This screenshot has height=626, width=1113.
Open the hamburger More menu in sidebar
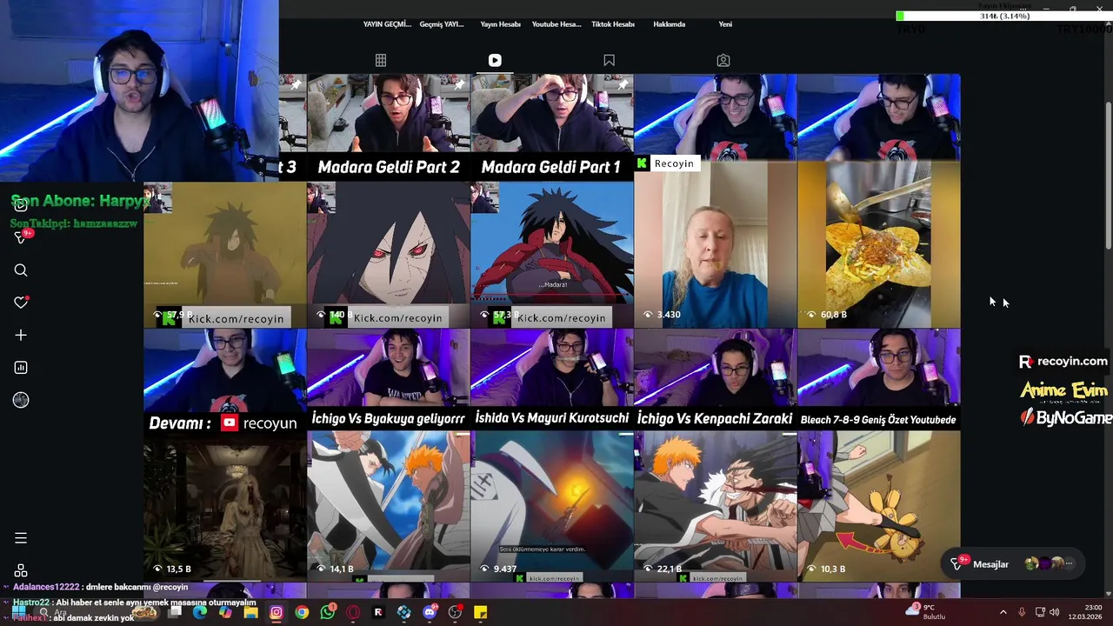(21, 538)
